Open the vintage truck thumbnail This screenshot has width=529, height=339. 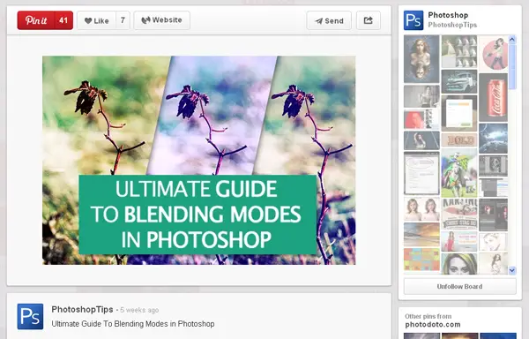click(x=458, y=82)
